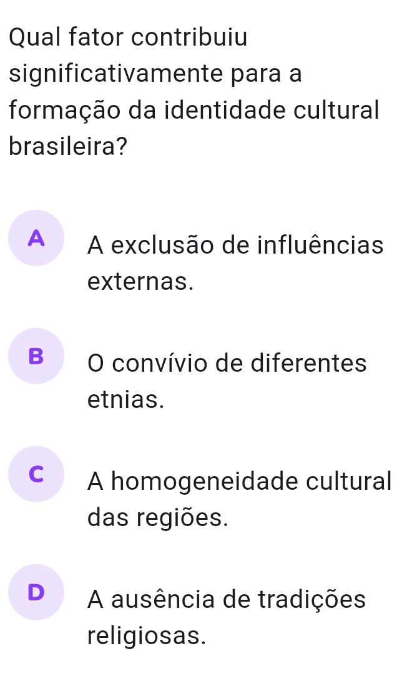Click 'formação da identidade cultural' question line

tap(194, 111)
